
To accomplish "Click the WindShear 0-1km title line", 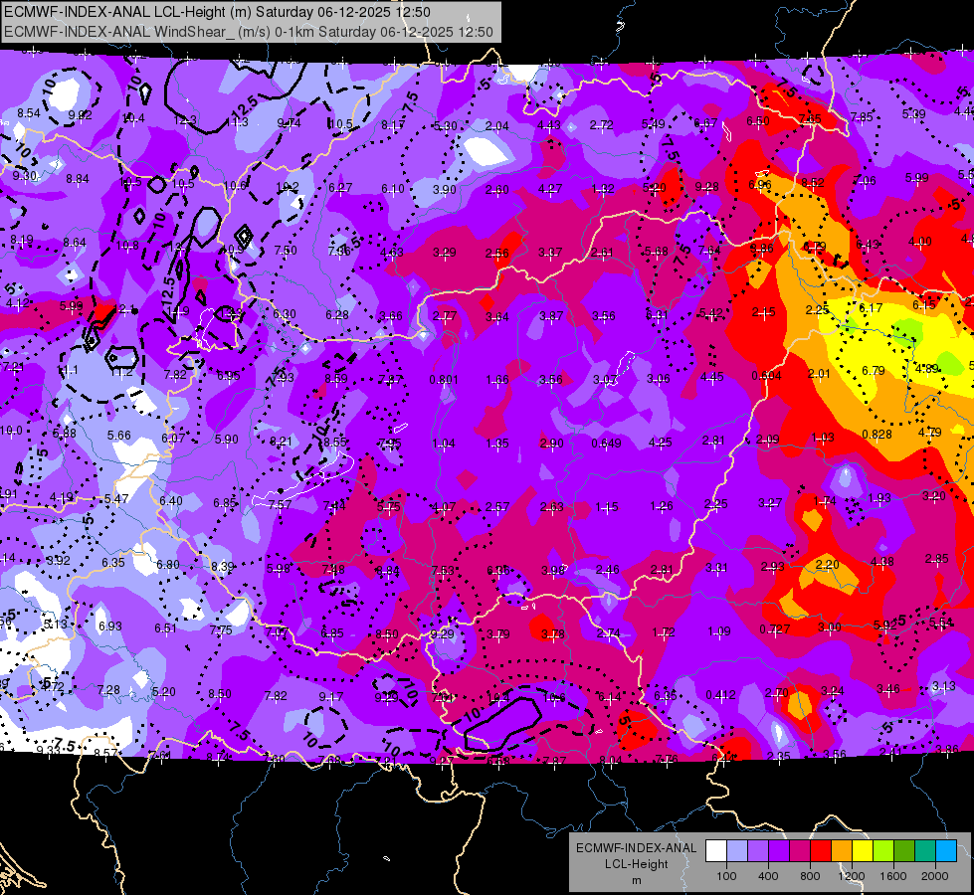I will pyautogui.click(x=249, y=32).
